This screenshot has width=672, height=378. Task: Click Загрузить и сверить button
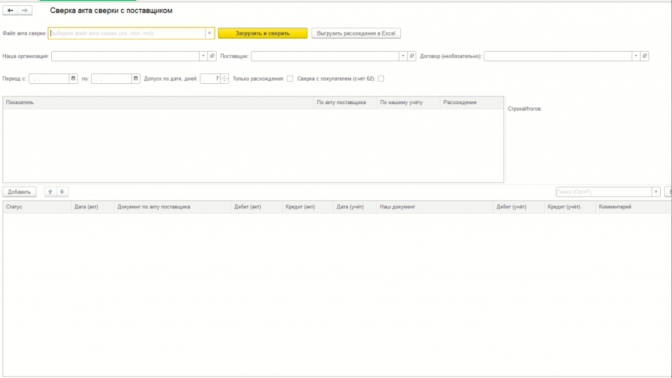pos(262,33)
